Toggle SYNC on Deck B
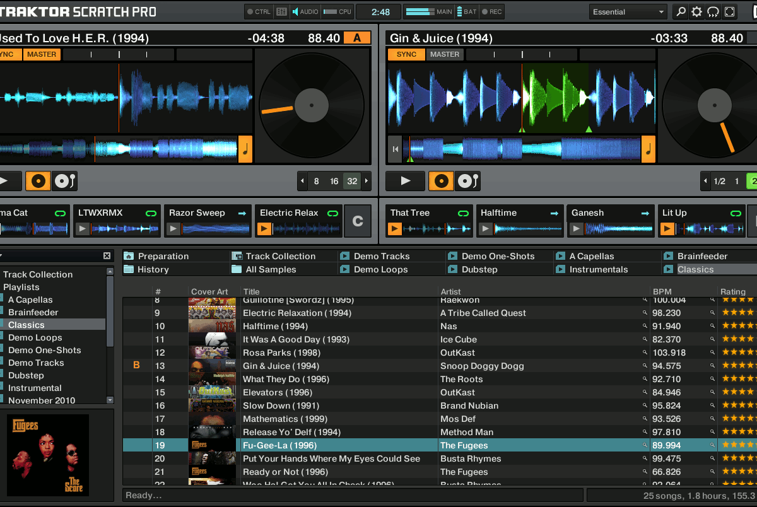 (x=406, y=54)
